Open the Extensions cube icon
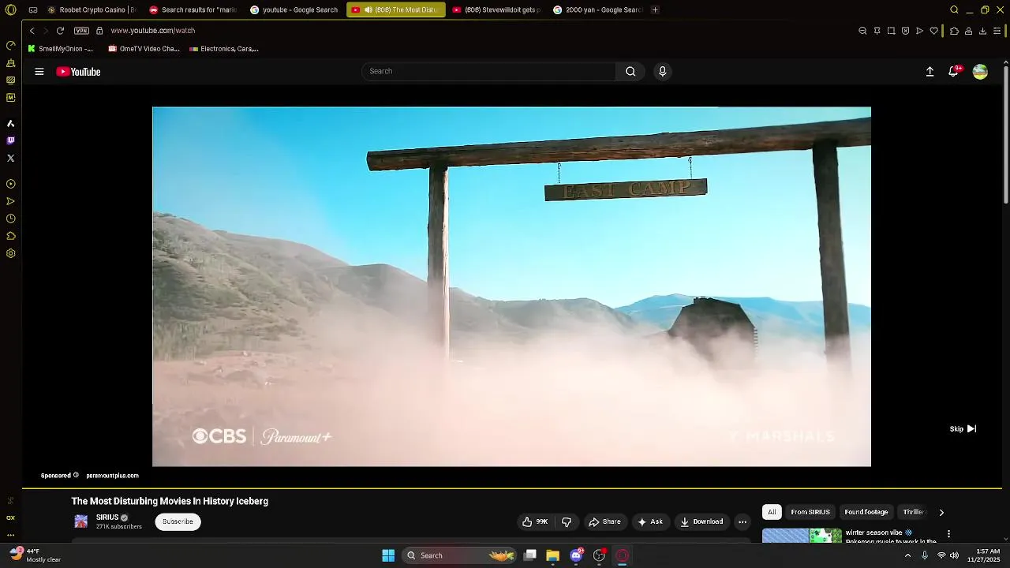The image size is (1010, 568). (954, 31)
